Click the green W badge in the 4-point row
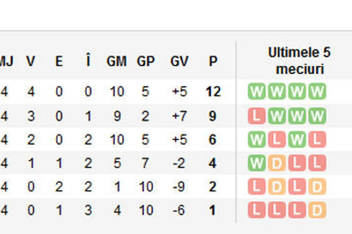This screenshot has height=234, width=352. point(256,163)
